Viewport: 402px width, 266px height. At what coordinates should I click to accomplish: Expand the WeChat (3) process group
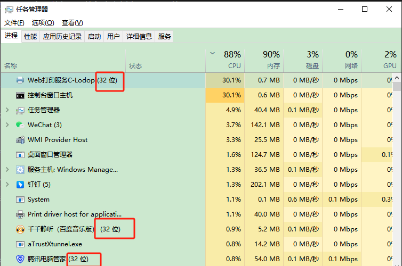(x=7, y=125)
